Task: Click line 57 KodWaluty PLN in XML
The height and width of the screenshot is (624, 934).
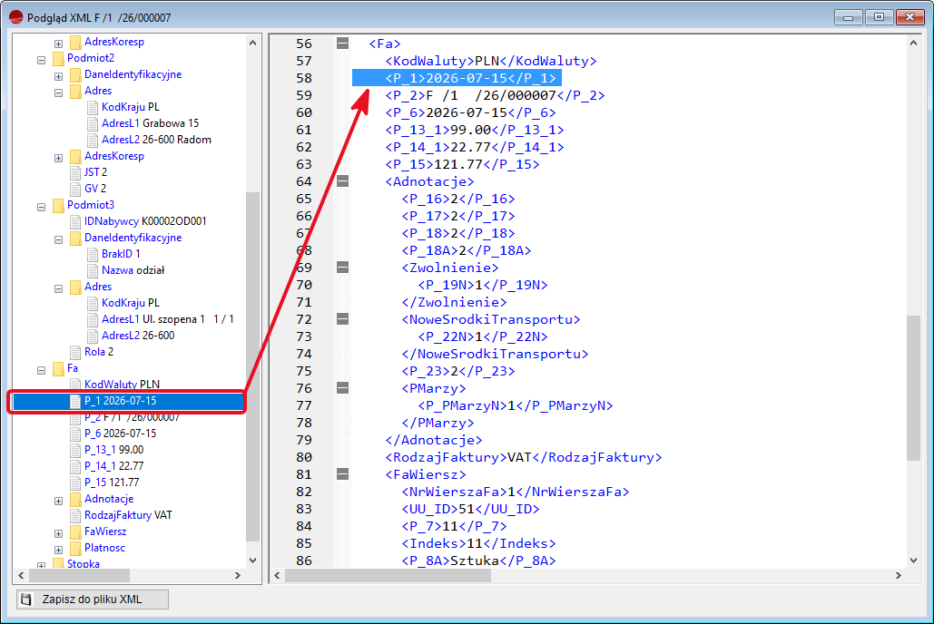Action: point(490,61)
